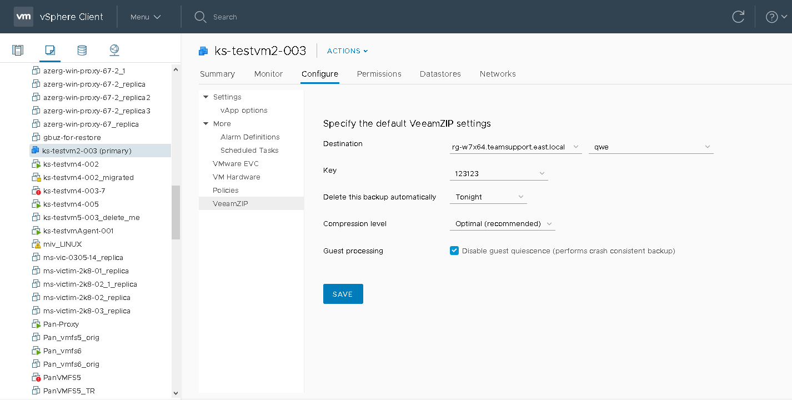Viewport: 792px width, 400px height.
Task: Click the SAVE button
Action: [343, 294]
